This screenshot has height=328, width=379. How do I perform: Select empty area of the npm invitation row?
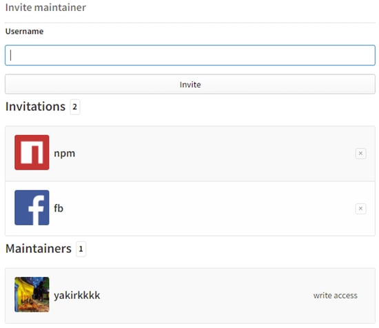(213, 153)
